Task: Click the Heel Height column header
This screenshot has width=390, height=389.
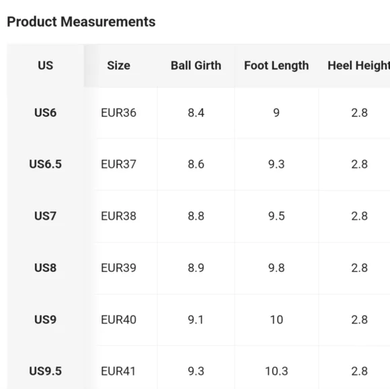Action: click(x=358, y=66)
